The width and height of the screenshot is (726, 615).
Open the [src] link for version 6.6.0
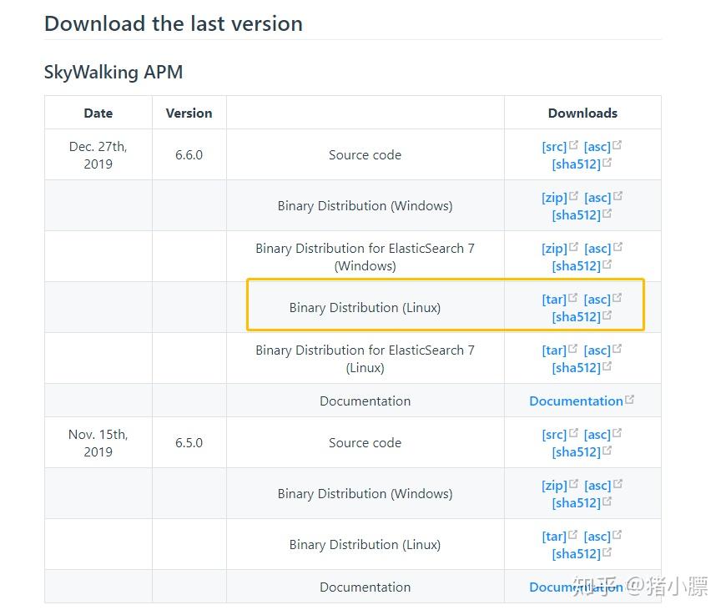555,146
